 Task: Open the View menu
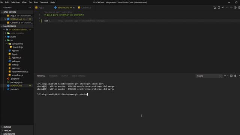point(24,2)
